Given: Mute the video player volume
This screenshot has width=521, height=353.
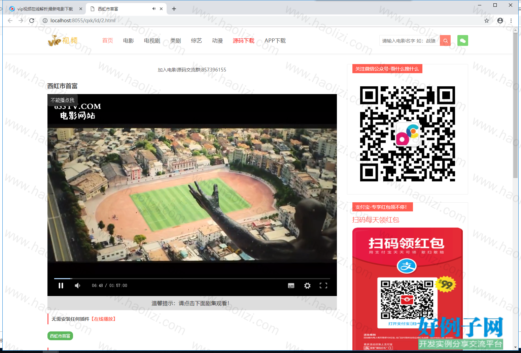Looking at the screenshot, I should 77,286.
